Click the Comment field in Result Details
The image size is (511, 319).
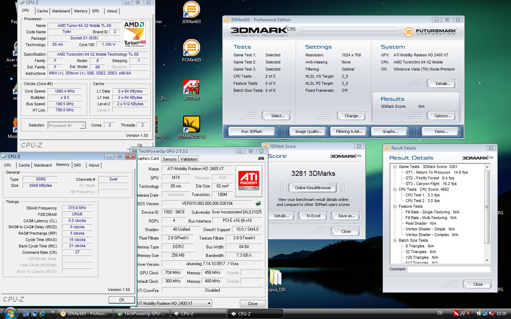coord(449,269)
